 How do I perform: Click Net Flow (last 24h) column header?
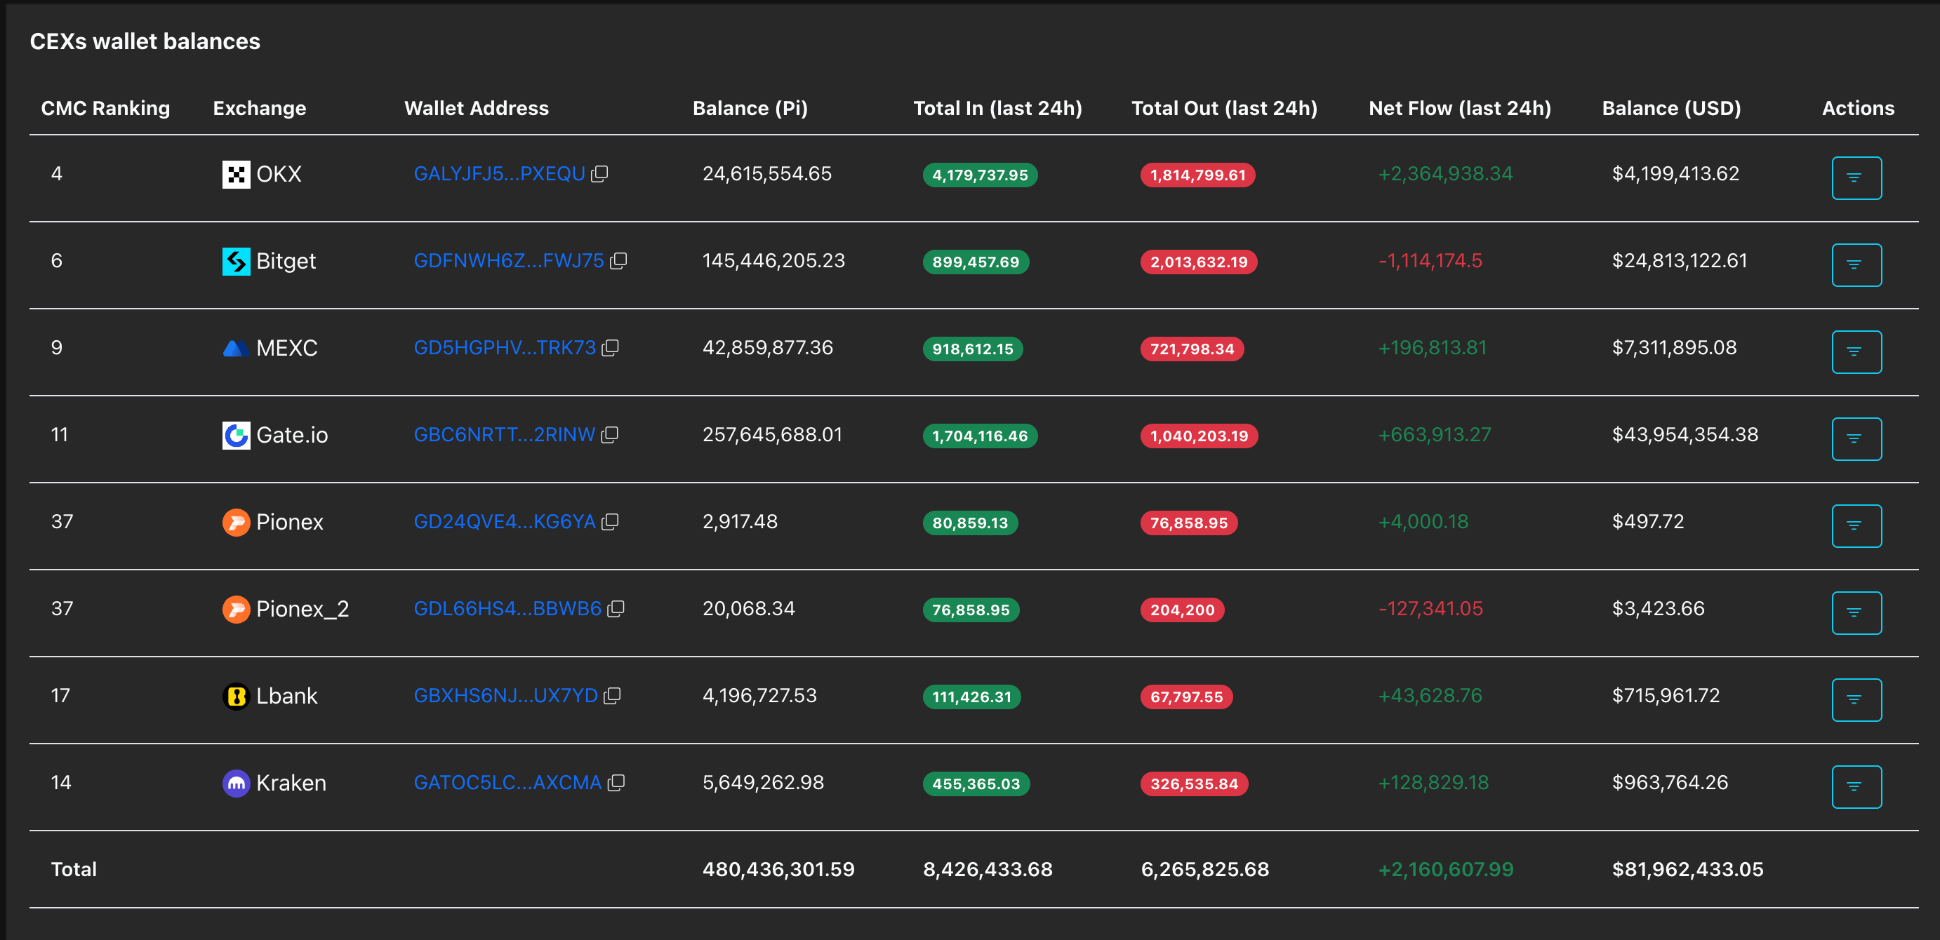1459,108
